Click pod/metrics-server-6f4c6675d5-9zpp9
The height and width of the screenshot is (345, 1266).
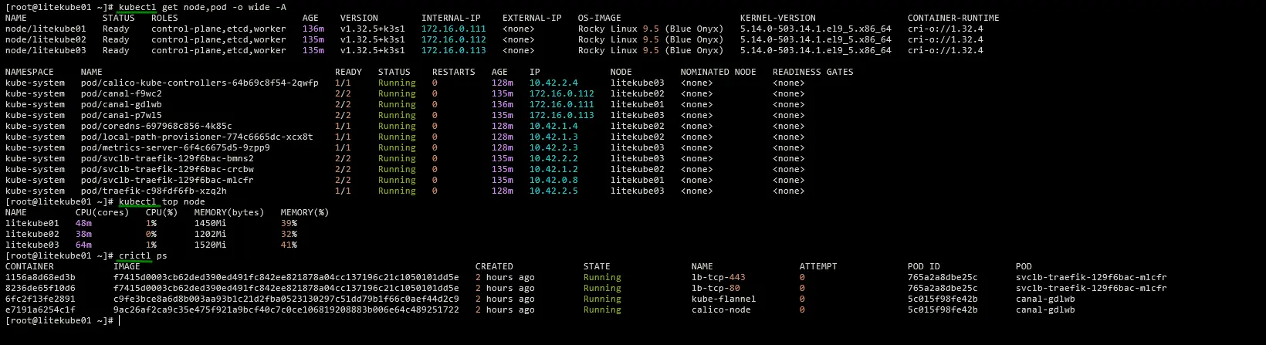click(x=175, y=147)
